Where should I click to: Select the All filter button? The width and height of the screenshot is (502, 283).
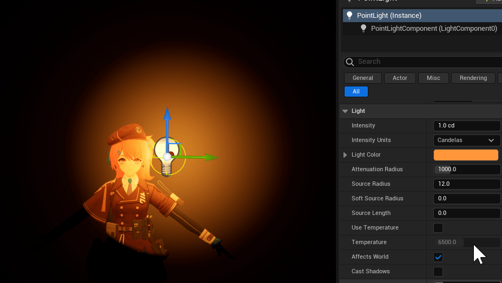(x=356, y=91)
